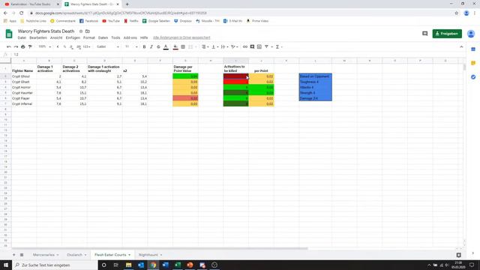Open the zoom level dropdown
Image resolution: width=480 pixels, height=270 pixels.
coord(44,46)
